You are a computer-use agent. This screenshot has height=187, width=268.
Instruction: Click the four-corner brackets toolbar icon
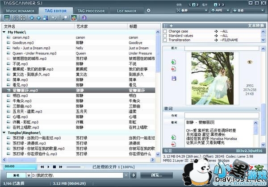pos(23,18)
